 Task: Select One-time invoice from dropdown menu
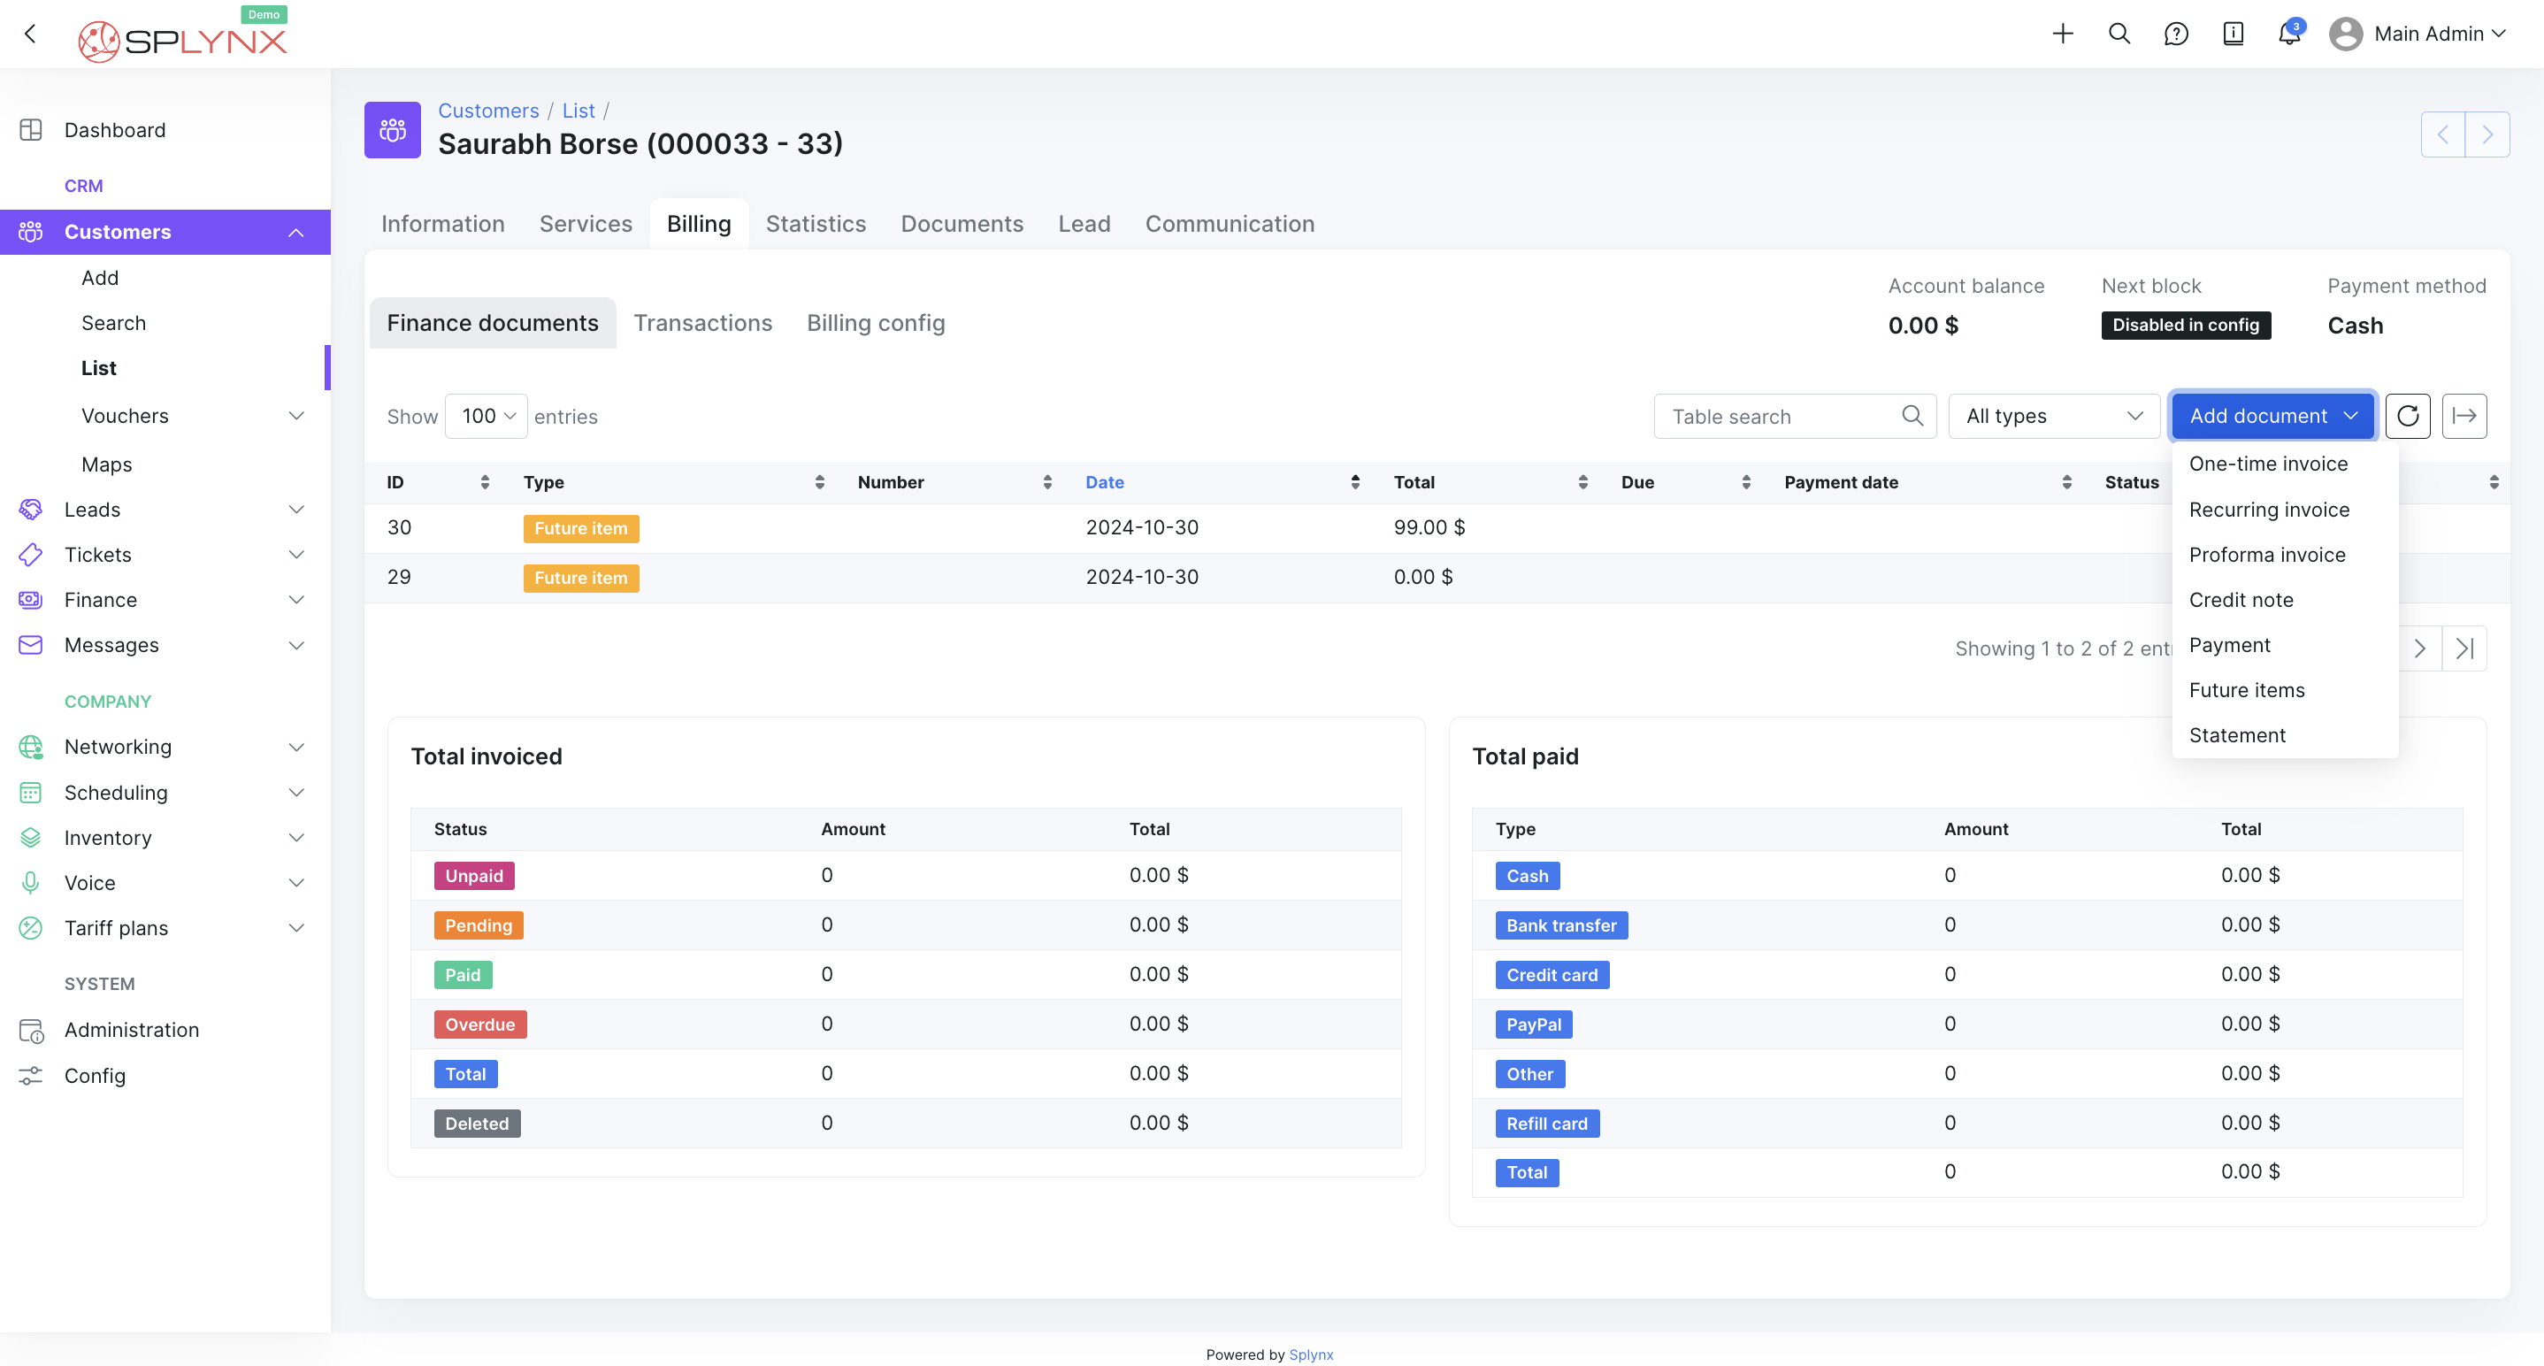(2267, 464)
